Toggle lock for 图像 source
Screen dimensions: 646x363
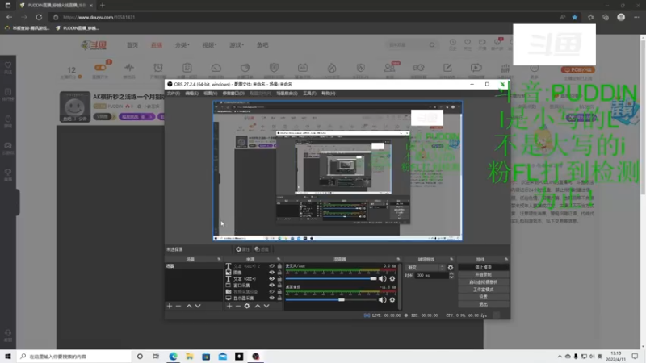click(x=279, y=273)
